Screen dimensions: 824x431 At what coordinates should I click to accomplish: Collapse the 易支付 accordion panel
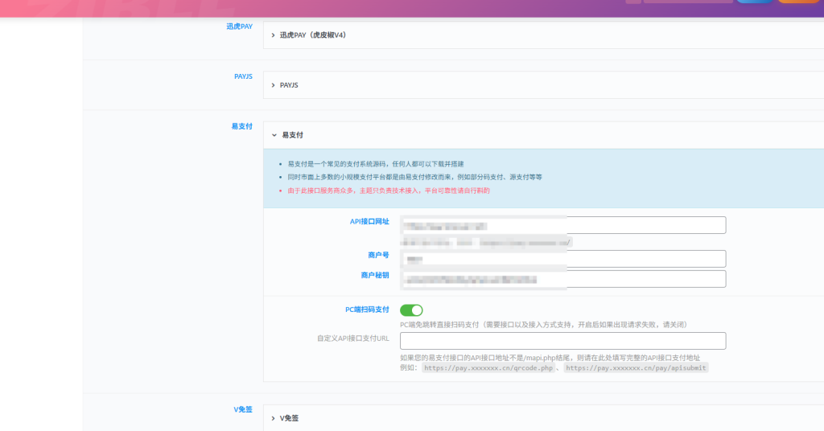point(543,135)
